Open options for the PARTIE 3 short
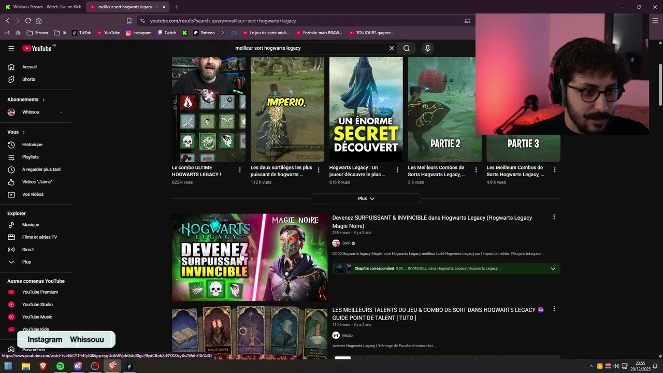663x373 pixels. click(x=555, y=170)
